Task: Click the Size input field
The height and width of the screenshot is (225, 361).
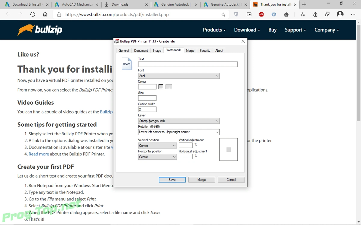Action: [147, 98]
